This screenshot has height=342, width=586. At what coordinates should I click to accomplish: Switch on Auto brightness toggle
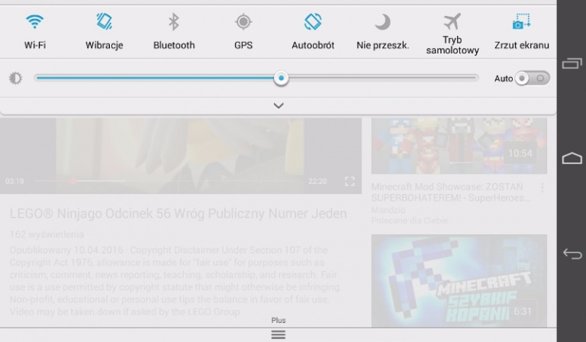(x=532, y=78)
